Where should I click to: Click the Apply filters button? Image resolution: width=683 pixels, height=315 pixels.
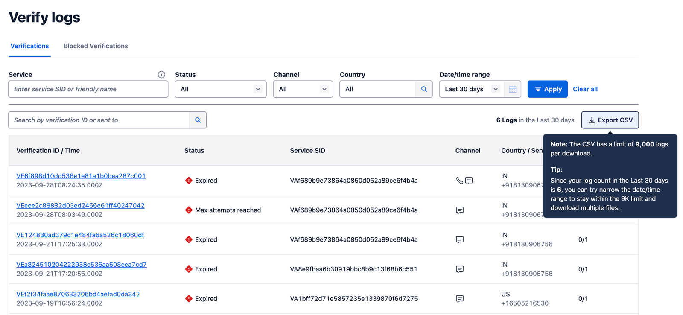(547, 89)
